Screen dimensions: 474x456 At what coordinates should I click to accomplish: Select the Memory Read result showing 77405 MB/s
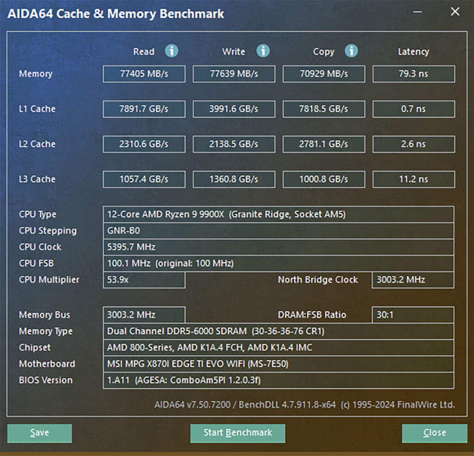click(143, 74)
